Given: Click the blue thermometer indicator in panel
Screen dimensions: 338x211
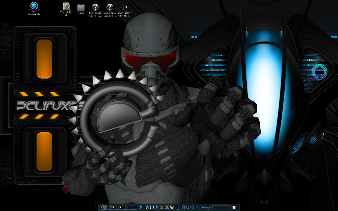Looking at the screenshot, I should tap(178, 208).
